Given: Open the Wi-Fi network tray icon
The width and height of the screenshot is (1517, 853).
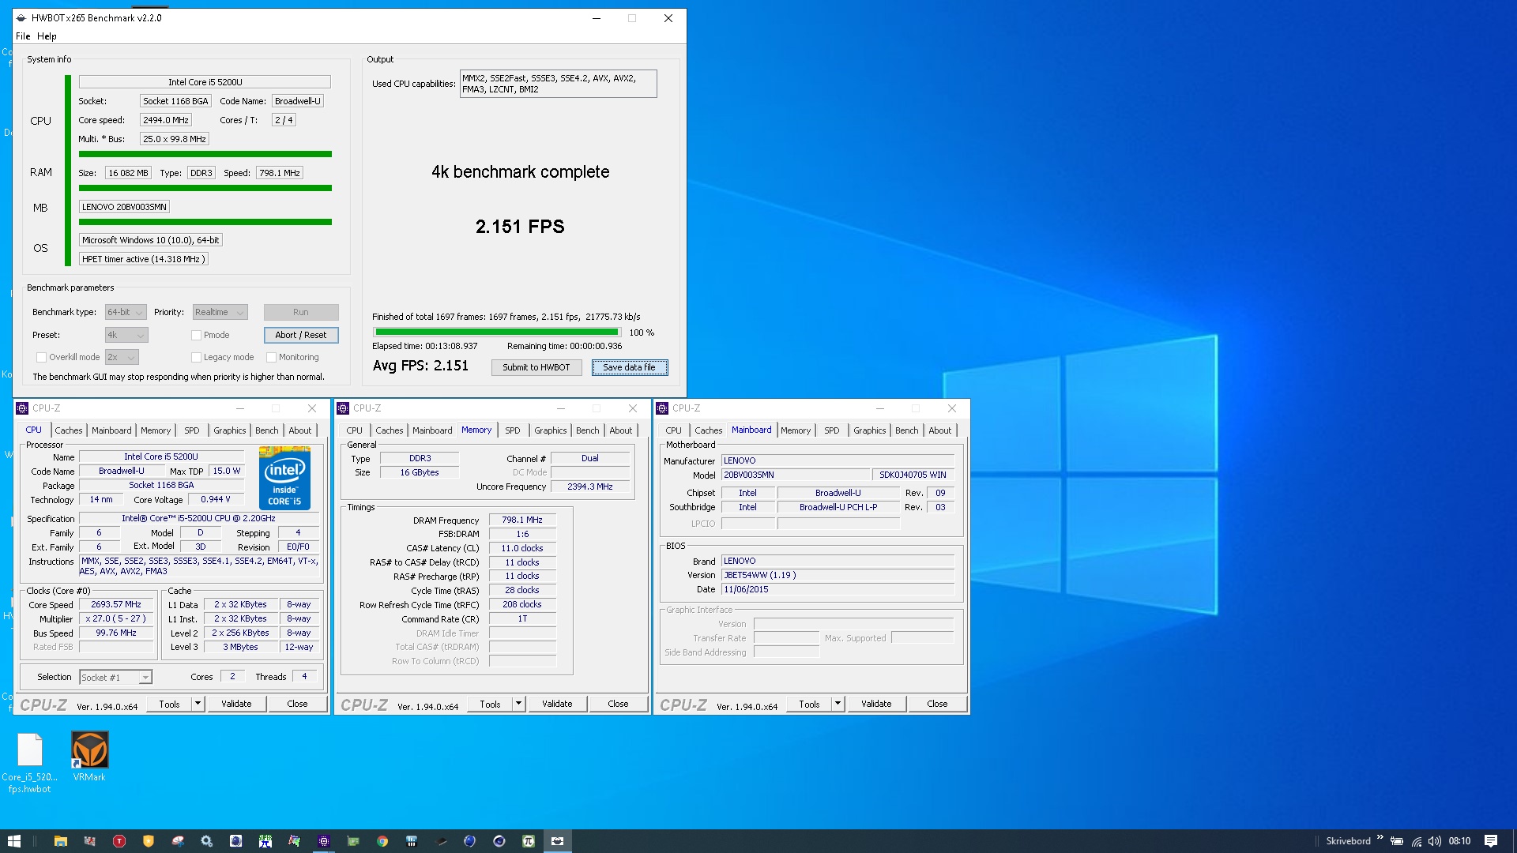Looking at the screenshot, I should (1417, 841).
